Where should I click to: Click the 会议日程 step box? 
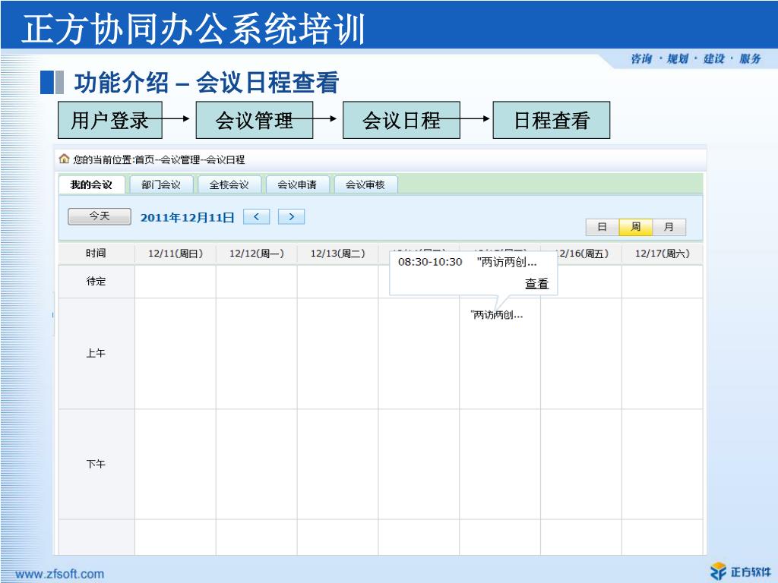point(401,120)
